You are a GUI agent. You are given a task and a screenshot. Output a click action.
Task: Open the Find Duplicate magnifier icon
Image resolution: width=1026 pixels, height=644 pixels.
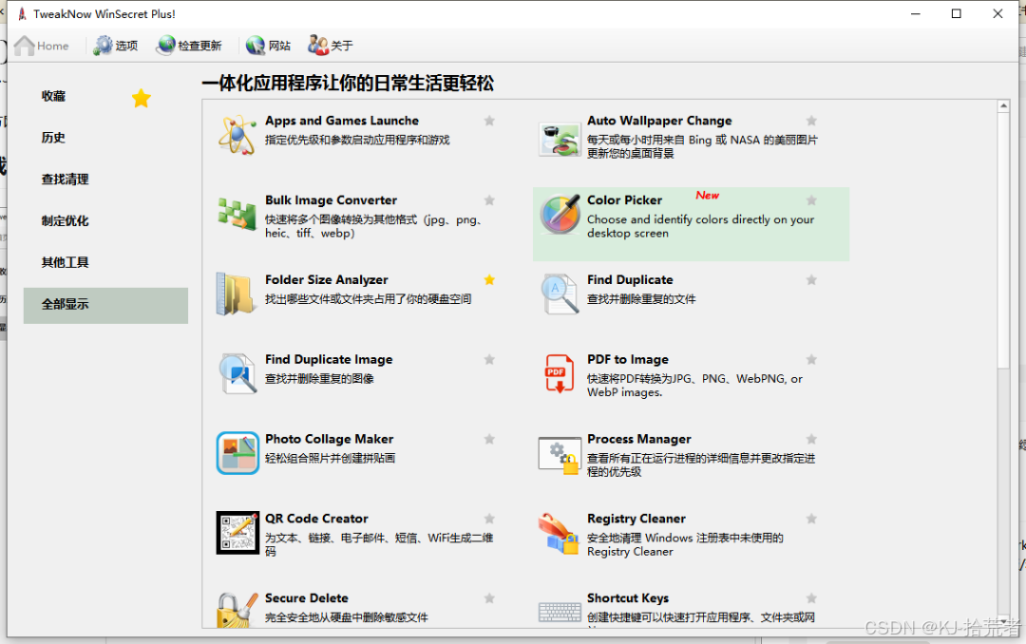tap(560, 294)
